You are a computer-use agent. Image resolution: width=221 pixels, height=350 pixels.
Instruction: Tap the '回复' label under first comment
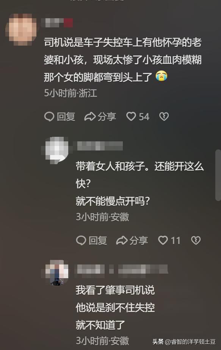66,117
